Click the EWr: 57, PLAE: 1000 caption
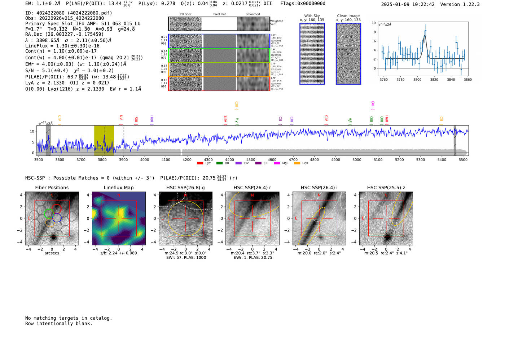Screen dimensions: 505x343 pos(186,258)
